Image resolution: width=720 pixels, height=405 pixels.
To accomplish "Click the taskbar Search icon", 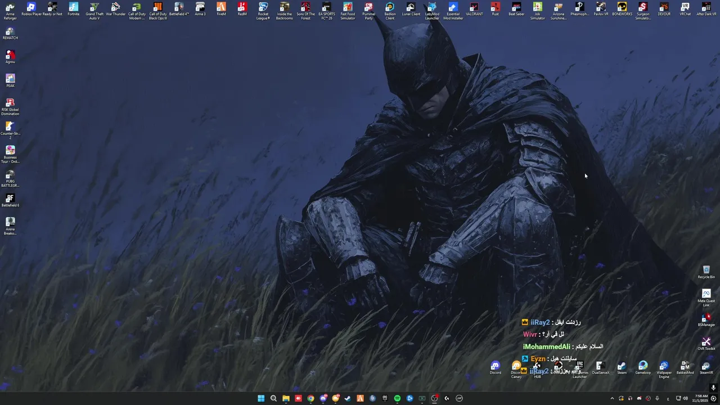I will point(273,398).
